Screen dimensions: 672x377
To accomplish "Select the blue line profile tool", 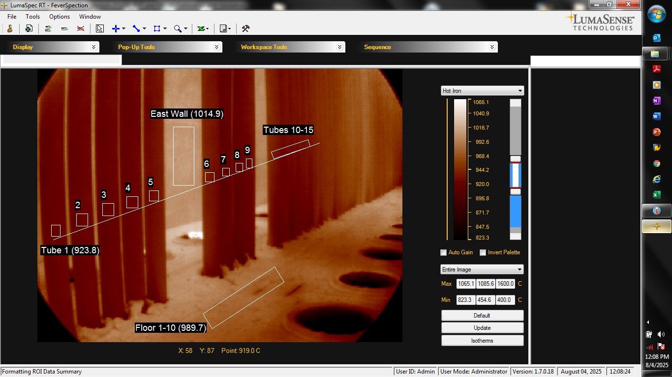I will 136,28.
